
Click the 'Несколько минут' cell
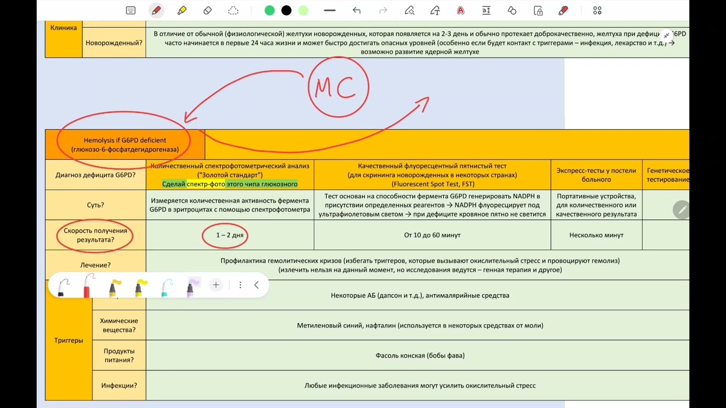(x=596, y=235)
